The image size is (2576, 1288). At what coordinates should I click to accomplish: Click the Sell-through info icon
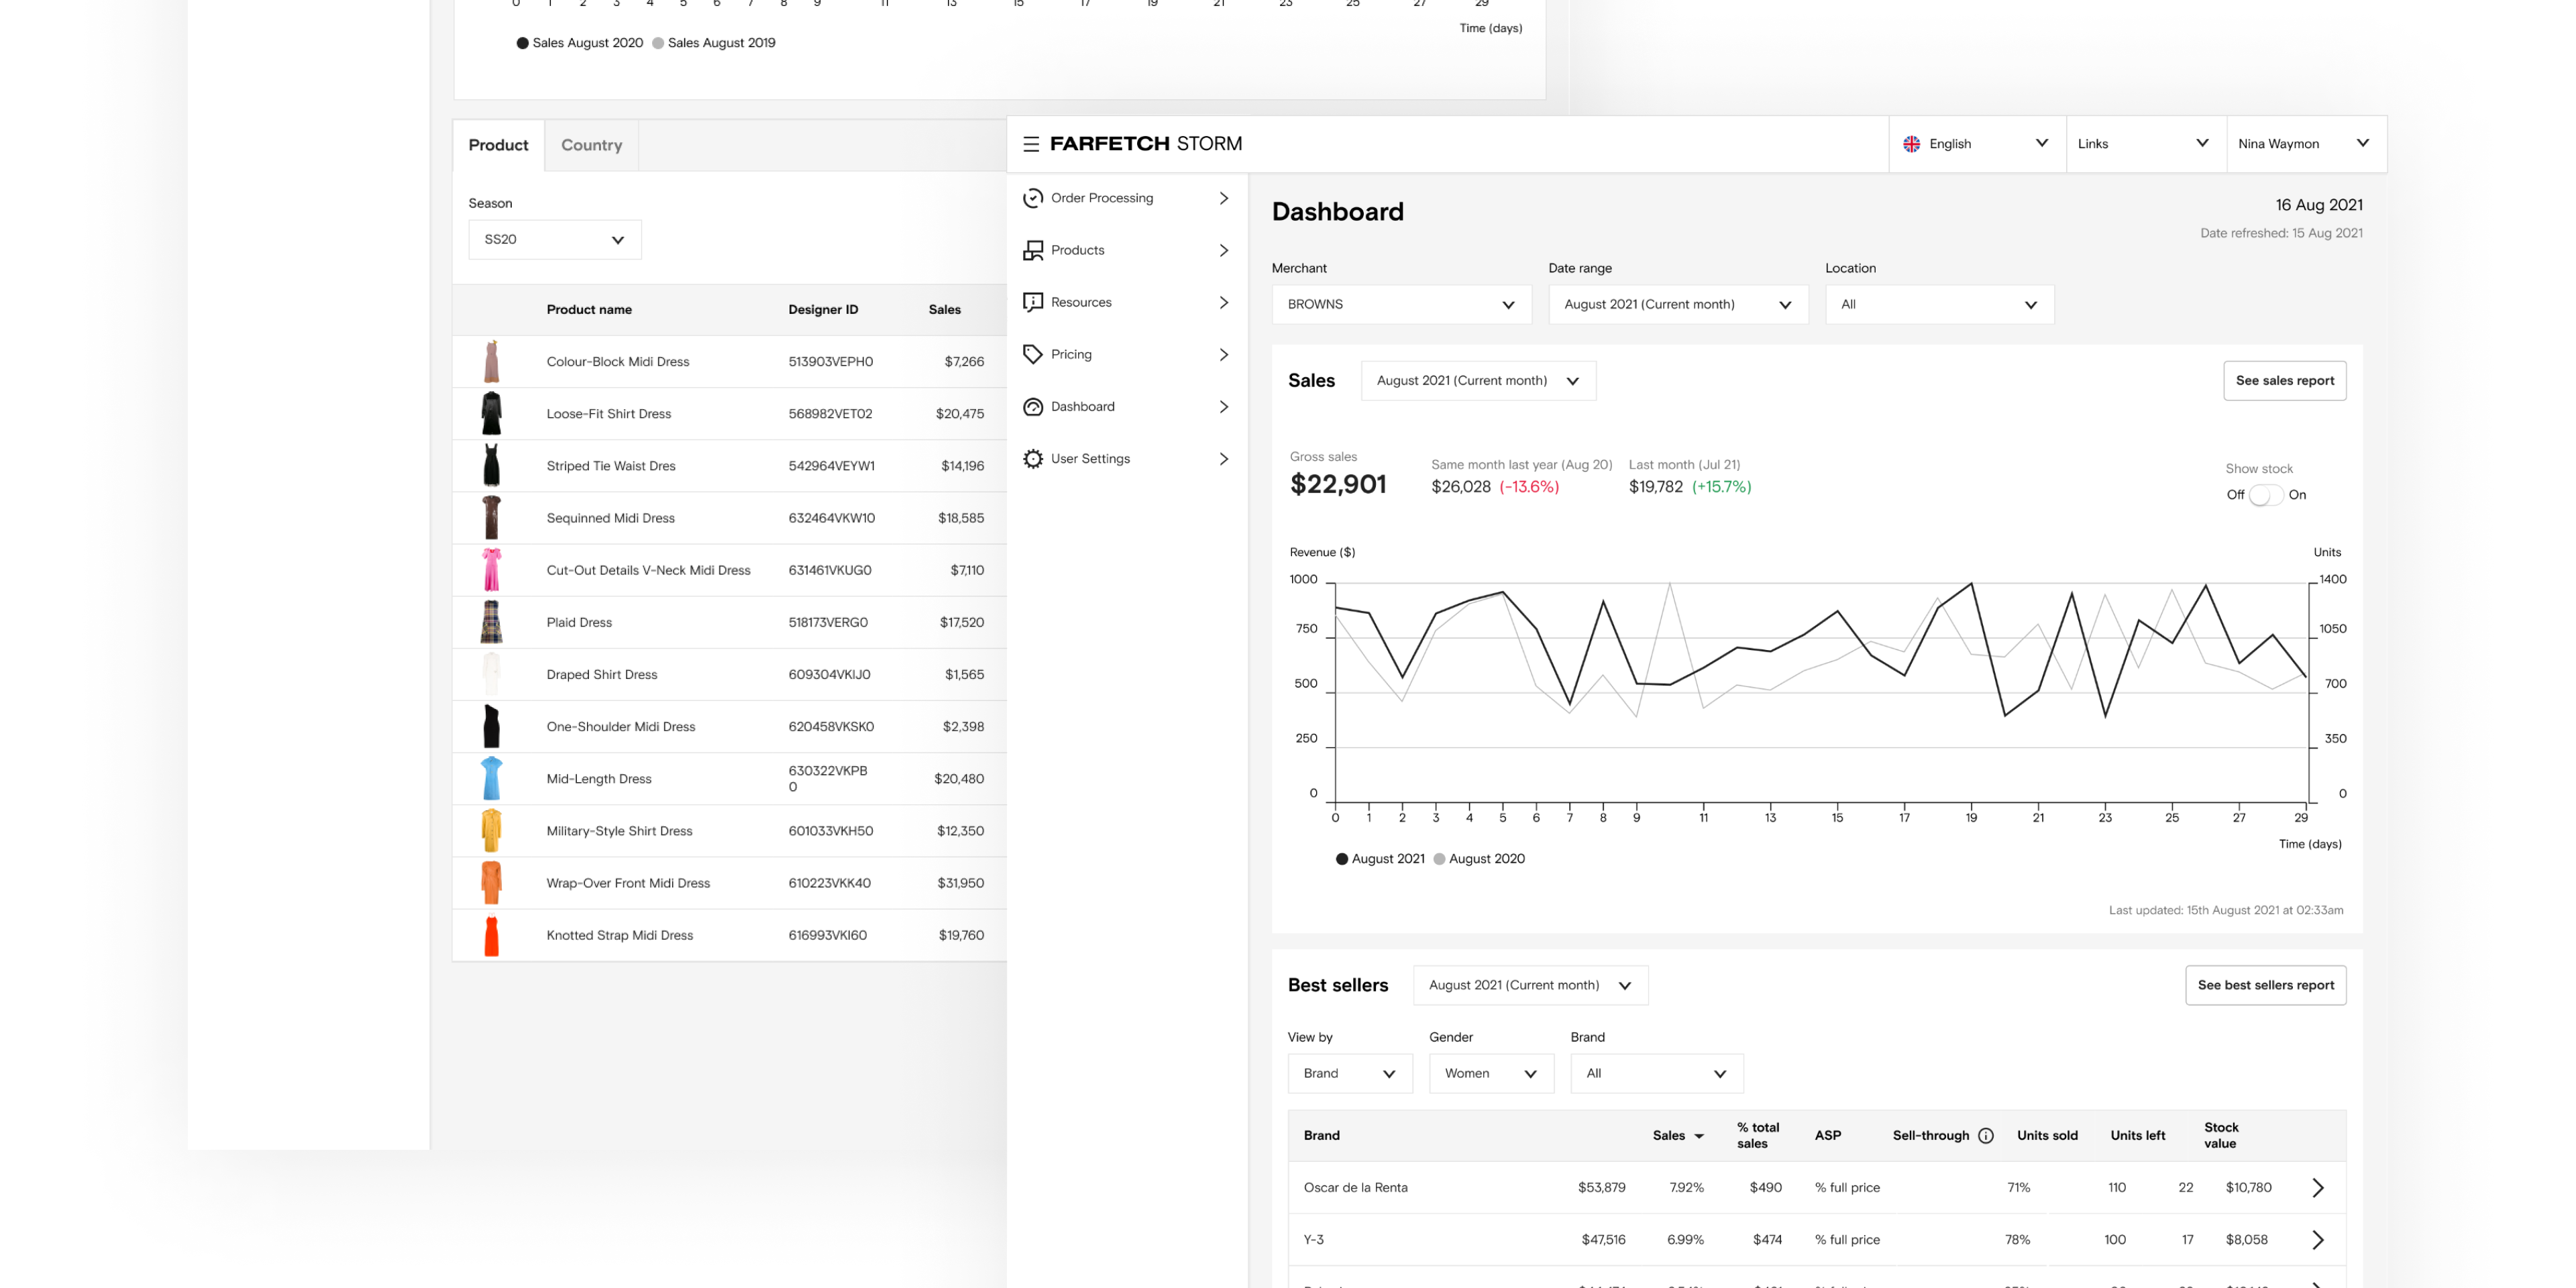pos(1986,1135)
